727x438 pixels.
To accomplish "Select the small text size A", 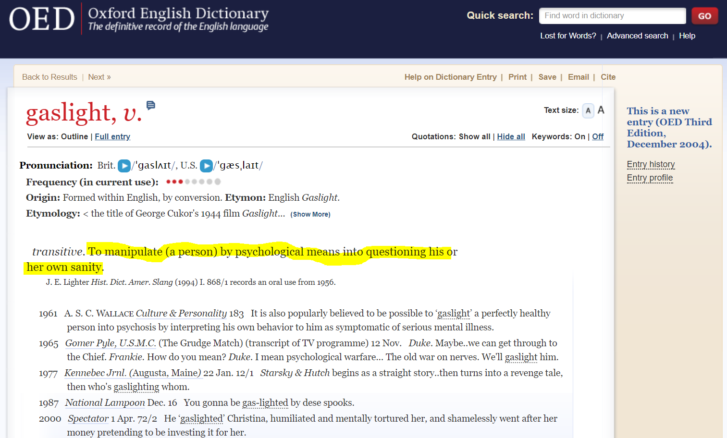I will click(x=588, y=110).
